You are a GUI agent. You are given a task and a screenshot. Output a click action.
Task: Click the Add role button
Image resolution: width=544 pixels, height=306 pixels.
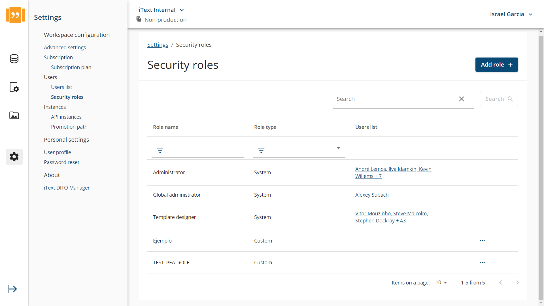496,65
